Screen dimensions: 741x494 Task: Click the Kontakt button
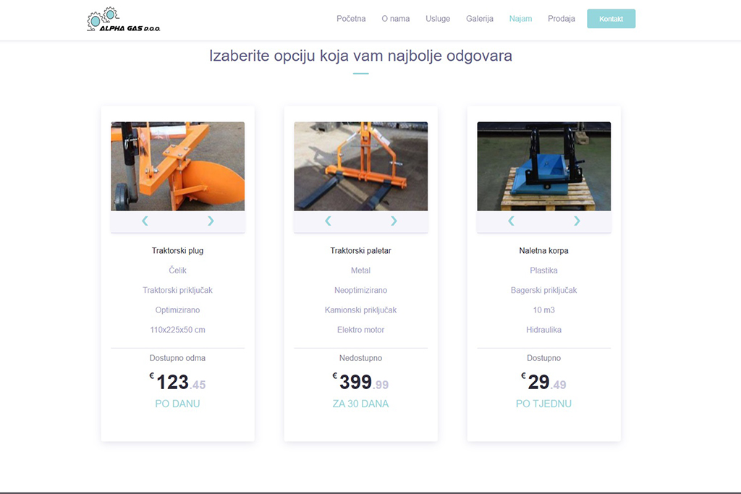(611, 19)
